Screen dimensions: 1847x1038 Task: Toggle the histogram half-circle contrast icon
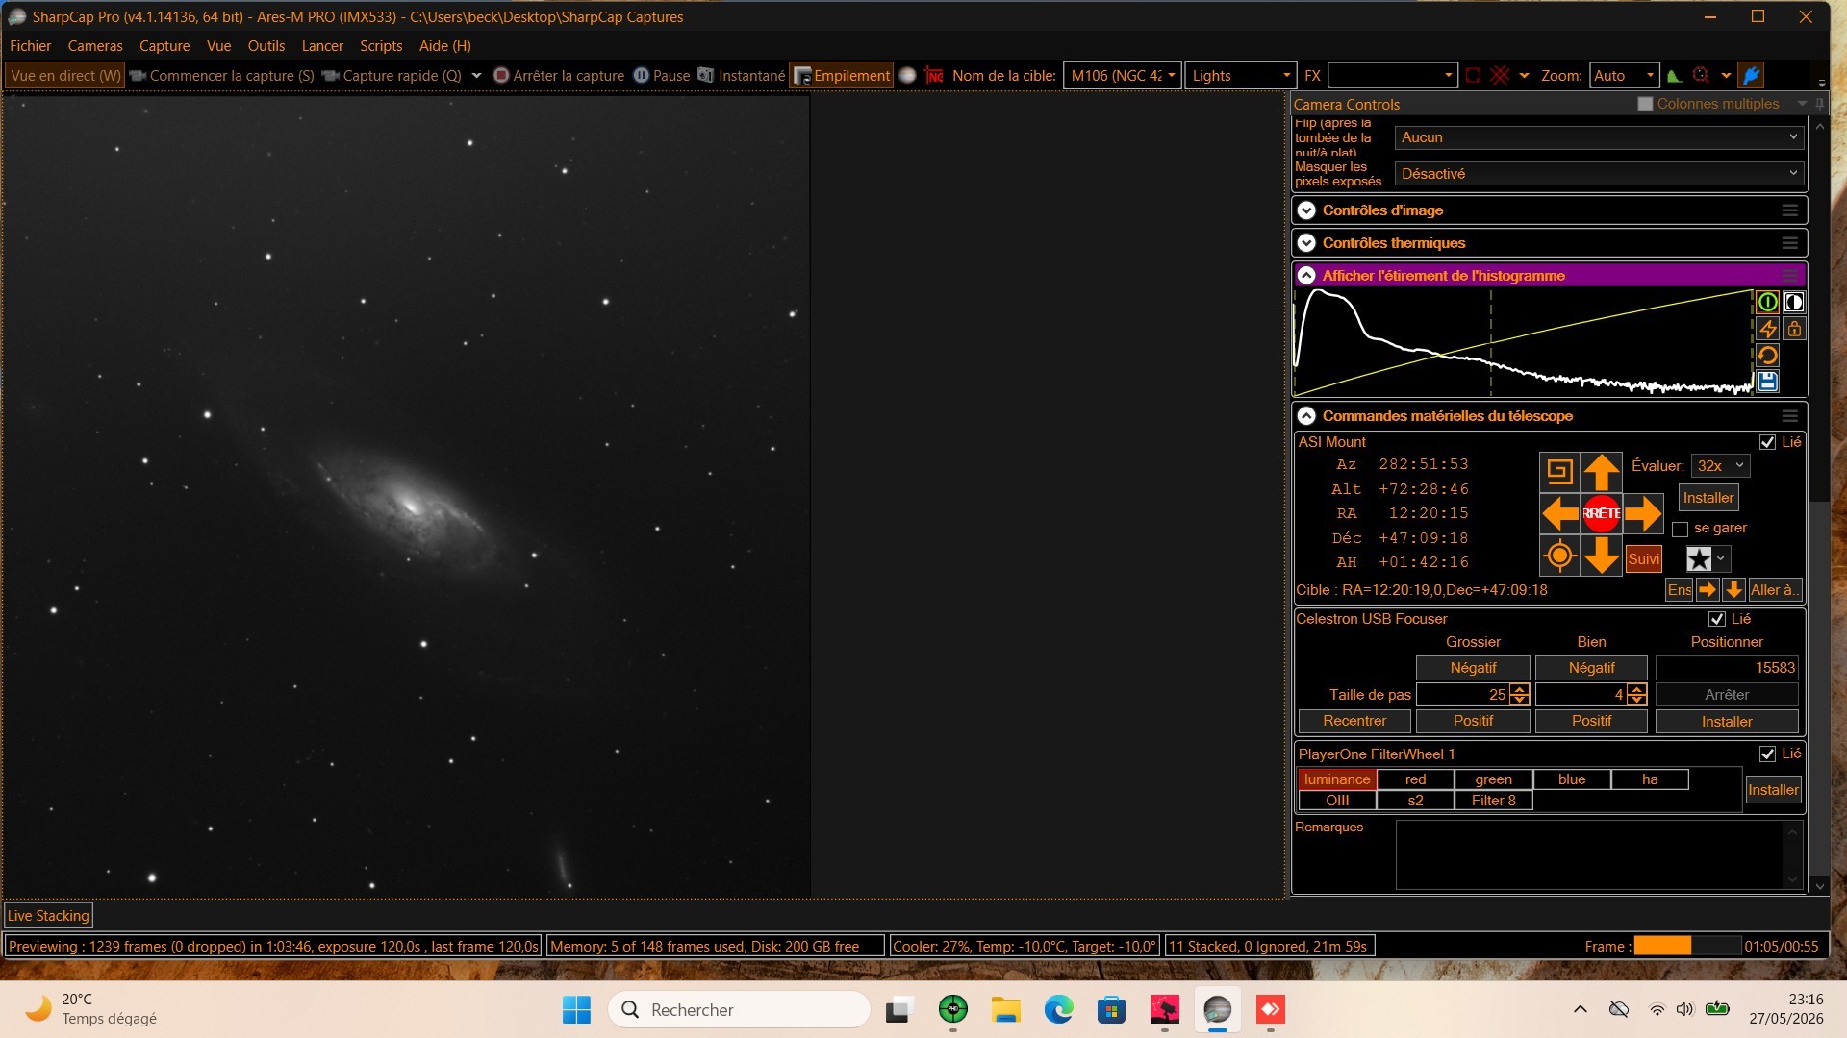(1794, 302)
